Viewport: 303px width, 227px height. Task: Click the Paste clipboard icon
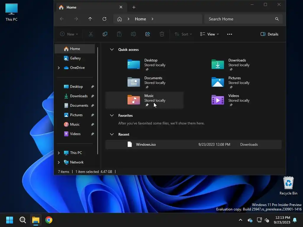(x=119, y=34)
